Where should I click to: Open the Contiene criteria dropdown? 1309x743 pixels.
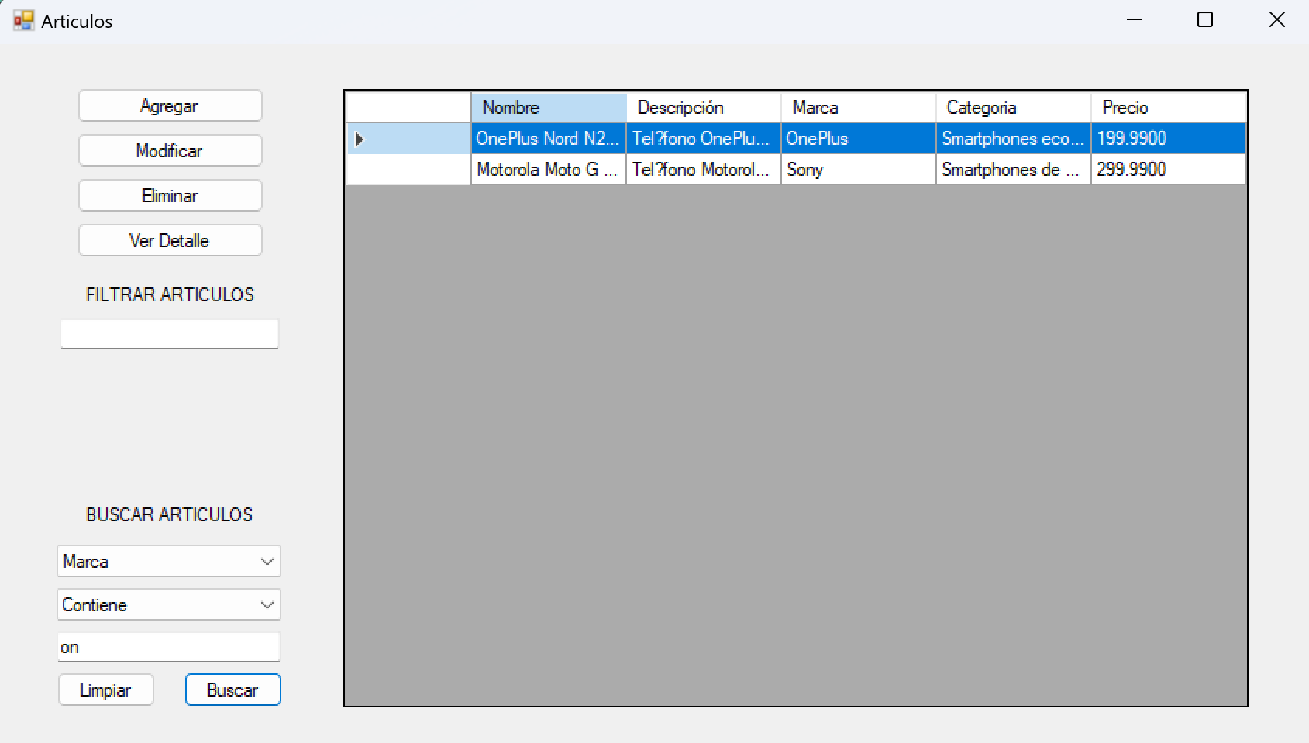tap(267, 605)
